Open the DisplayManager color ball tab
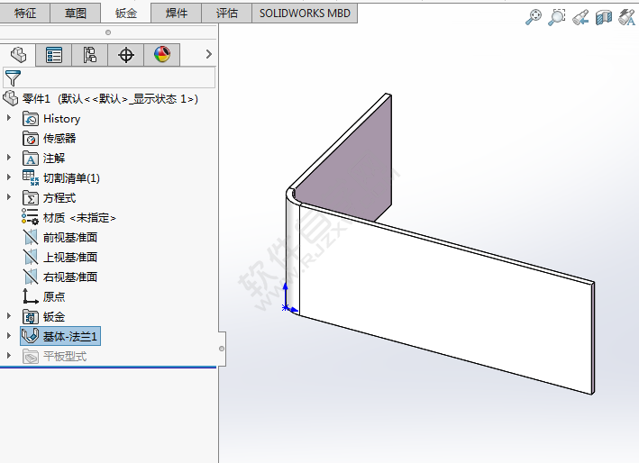The image size is (639, 463). (x=162, y=55)
